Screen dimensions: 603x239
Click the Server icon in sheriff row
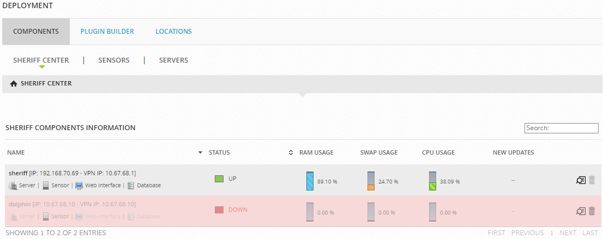[x=13, y=186]
